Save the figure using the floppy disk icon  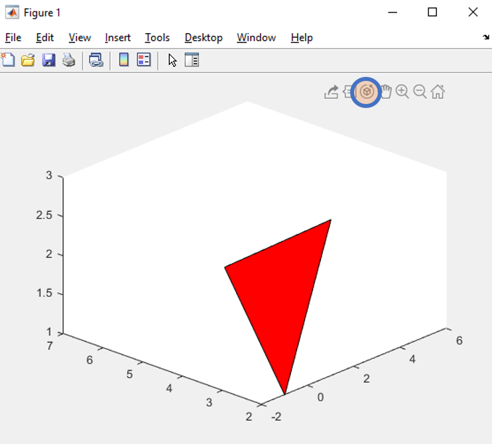(x=48, y=60)
